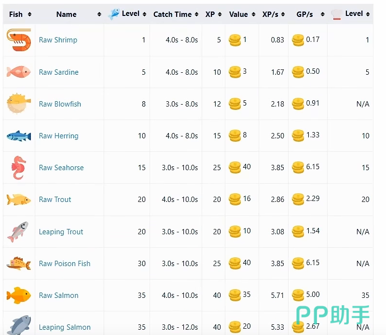Image resolution: width=386 pixels, height=335 pixels.
Task: Open the Raw Shrimp link
Action: 58,40
